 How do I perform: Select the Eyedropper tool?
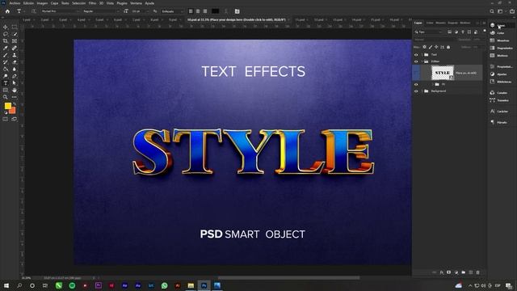click(6, 48)
